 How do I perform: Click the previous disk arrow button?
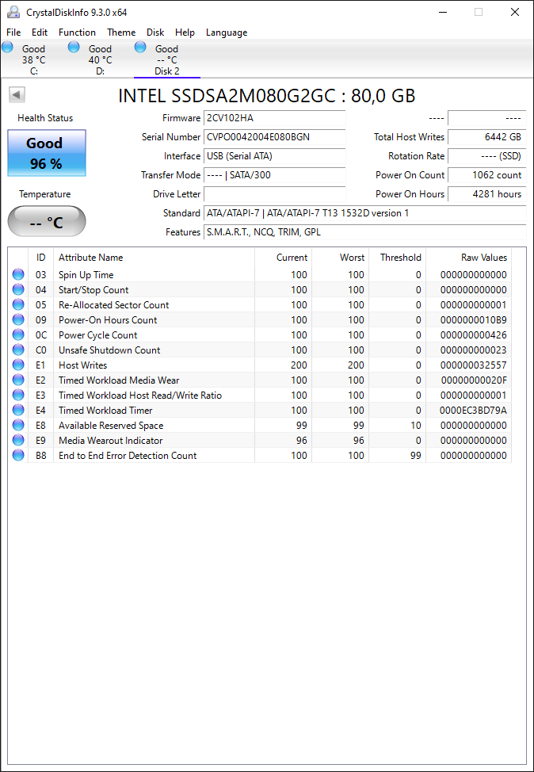pyautogui.click(x=17, y=94)
